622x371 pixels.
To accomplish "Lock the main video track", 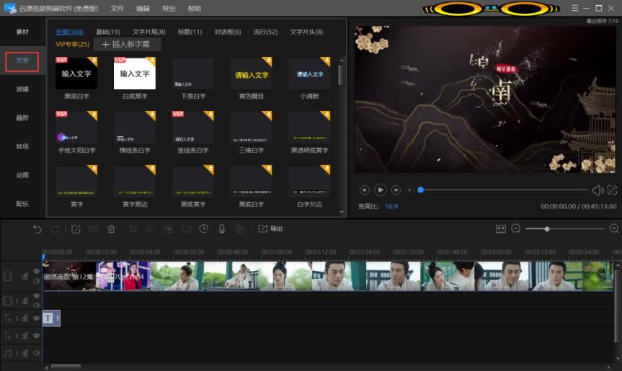I will [25, 276].
